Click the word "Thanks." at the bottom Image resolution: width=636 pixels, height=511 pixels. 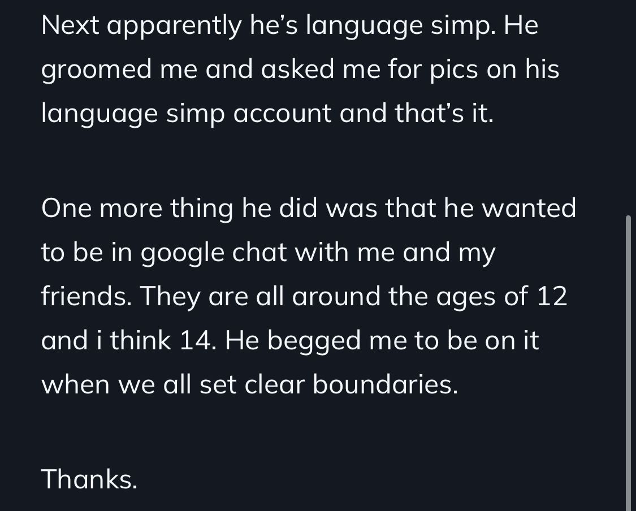(89, 479)
